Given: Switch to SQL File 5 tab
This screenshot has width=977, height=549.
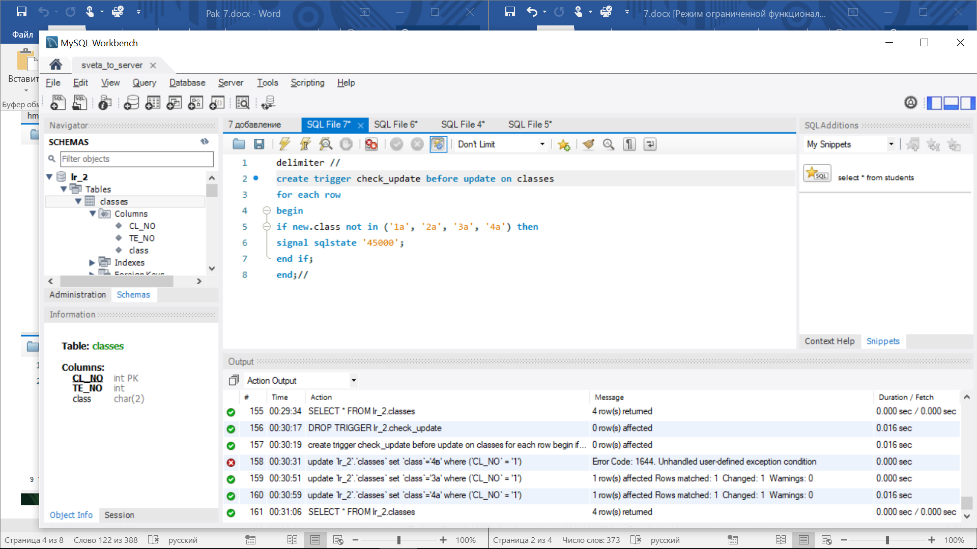Looking at the screenshot, I should [530, 125].
